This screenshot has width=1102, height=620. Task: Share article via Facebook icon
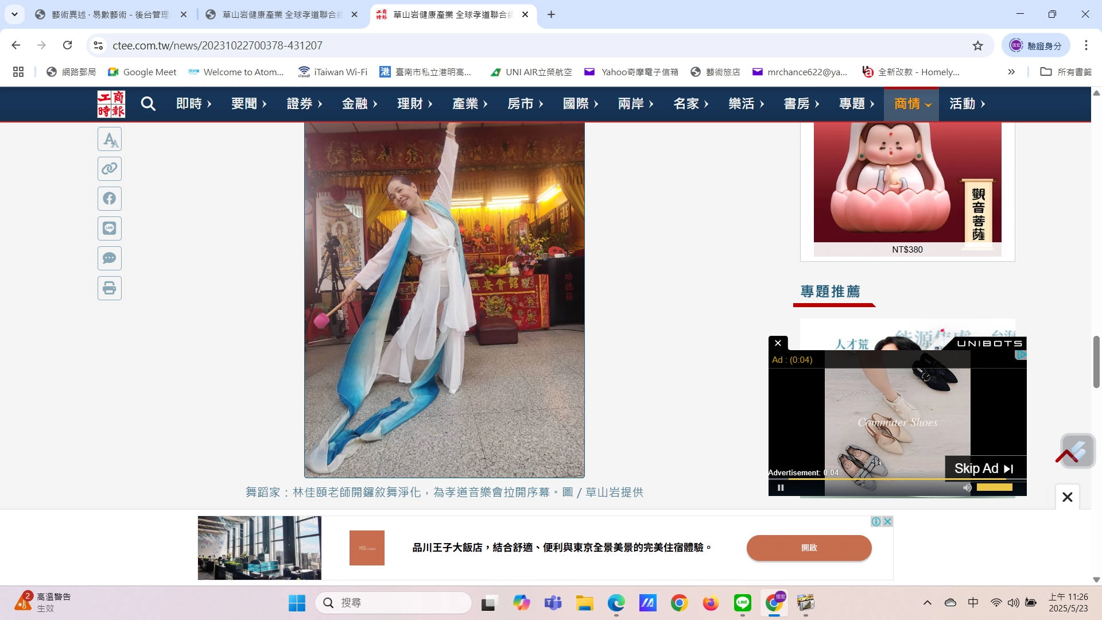pos(109,199)
